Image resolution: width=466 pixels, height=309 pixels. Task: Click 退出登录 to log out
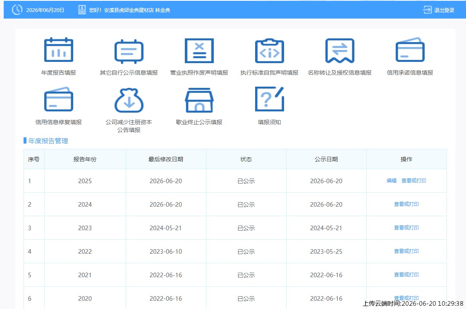[444, 10]
